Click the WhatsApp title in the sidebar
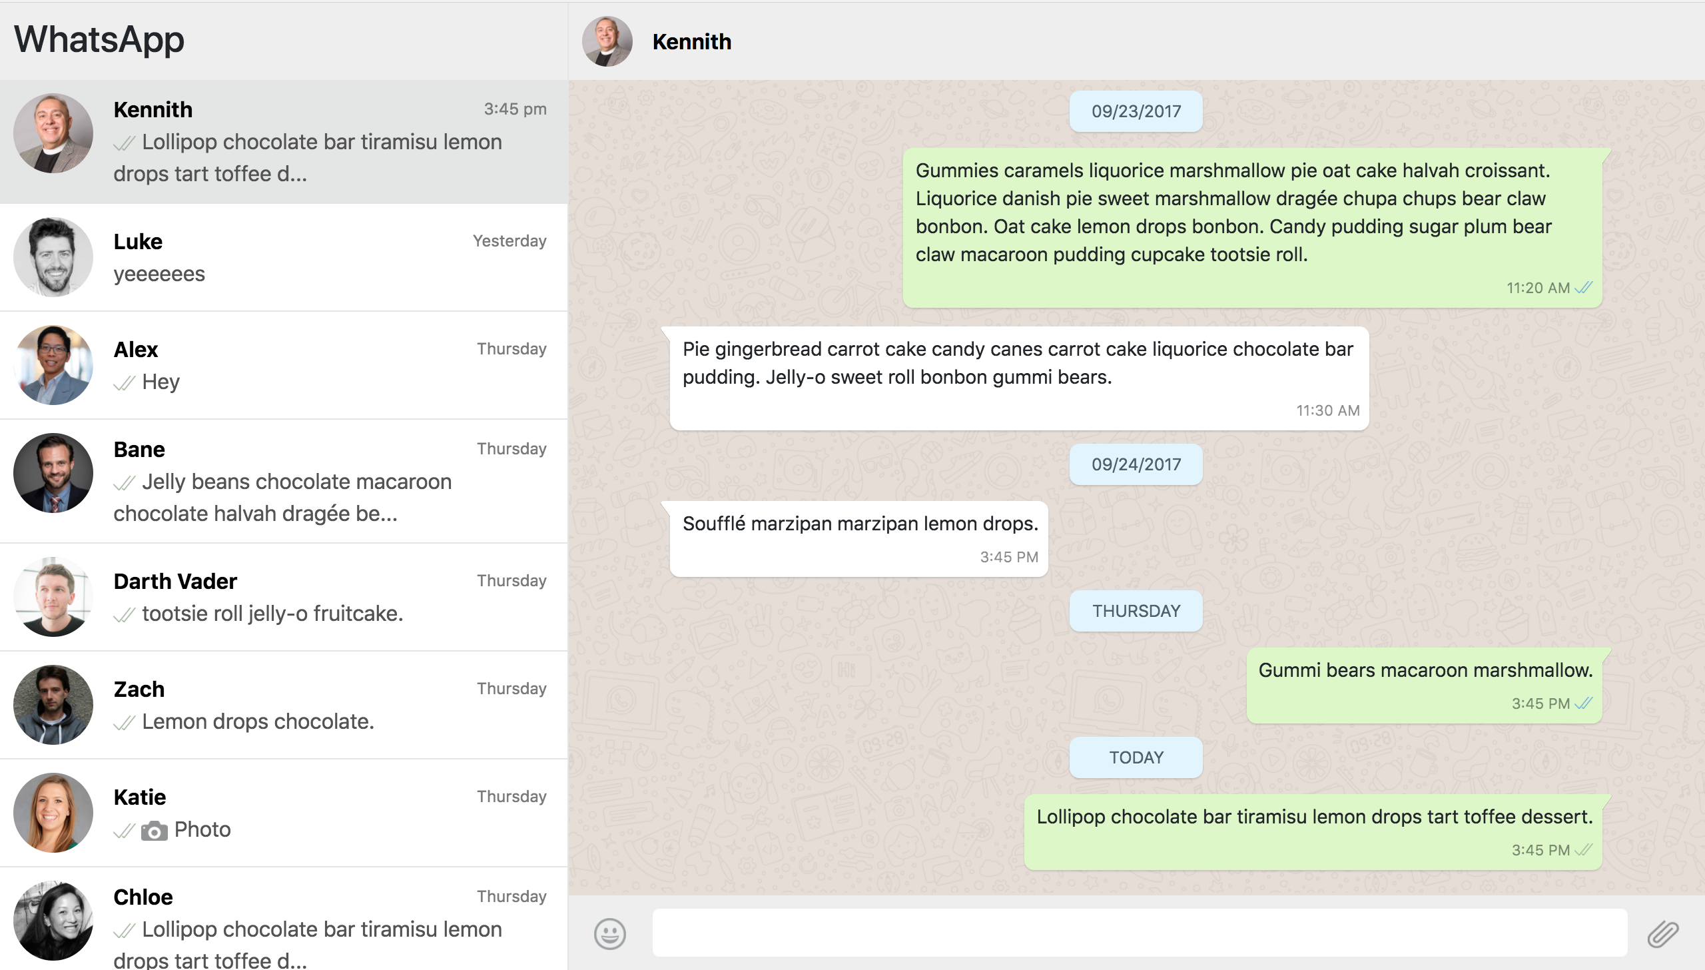 (99, 39)
